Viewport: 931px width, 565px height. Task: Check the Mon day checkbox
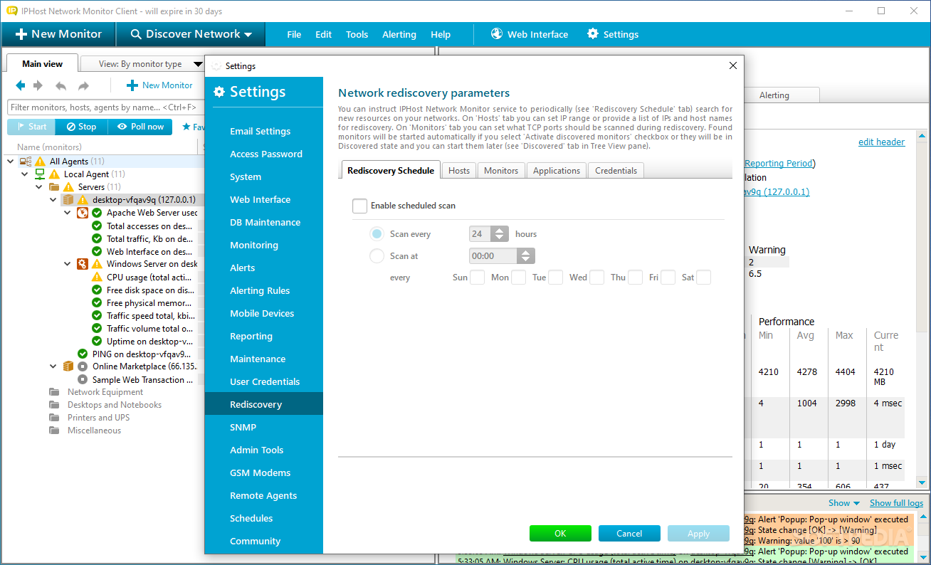point(519,278)
